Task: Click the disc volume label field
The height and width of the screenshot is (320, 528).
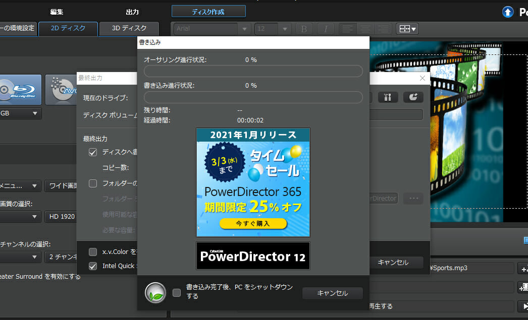Action: click(396, 114)
